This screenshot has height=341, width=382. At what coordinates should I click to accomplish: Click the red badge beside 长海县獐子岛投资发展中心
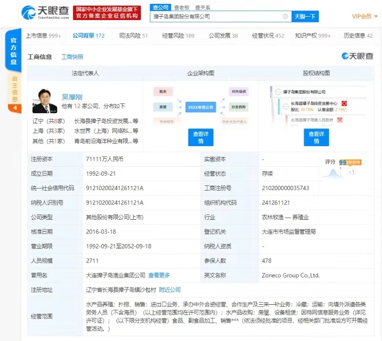click(344, 103)
